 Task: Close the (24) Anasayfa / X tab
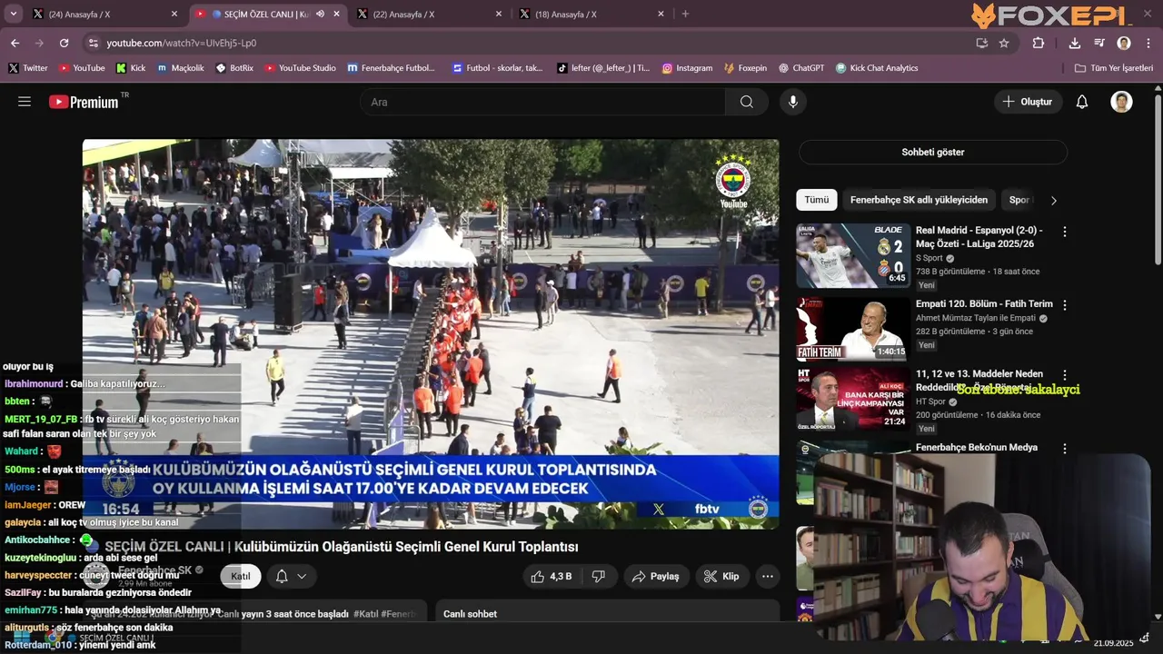click(x=174, y=15)
